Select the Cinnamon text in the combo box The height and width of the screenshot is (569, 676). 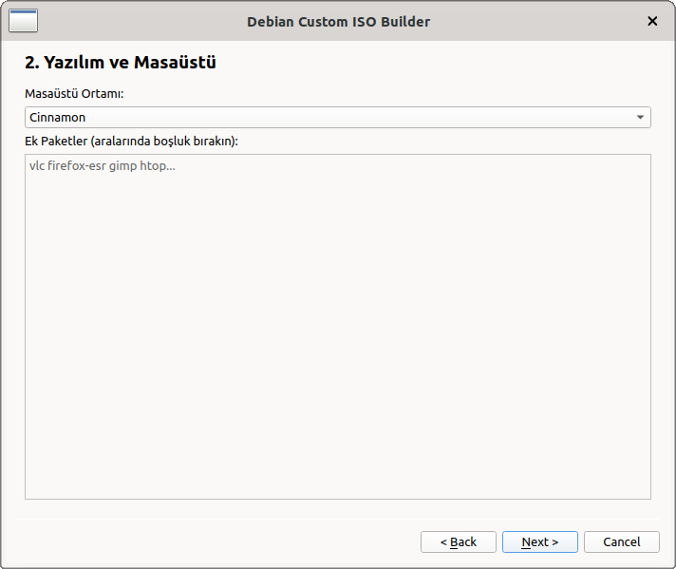[x=58, y=118]
